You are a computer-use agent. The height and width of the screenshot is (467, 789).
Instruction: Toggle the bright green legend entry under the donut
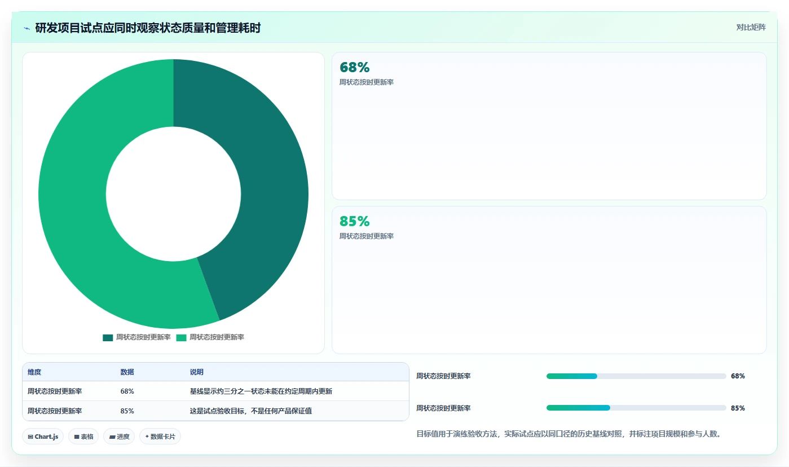pos(210,337)
